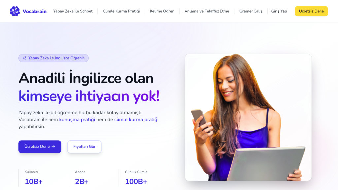Click yellow Ücretsiz Dene header button

311,11
